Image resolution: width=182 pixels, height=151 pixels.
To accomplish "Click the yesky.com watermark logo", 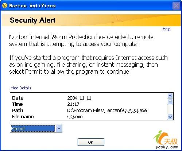I will pyautogui.click(x=166, y=140).
